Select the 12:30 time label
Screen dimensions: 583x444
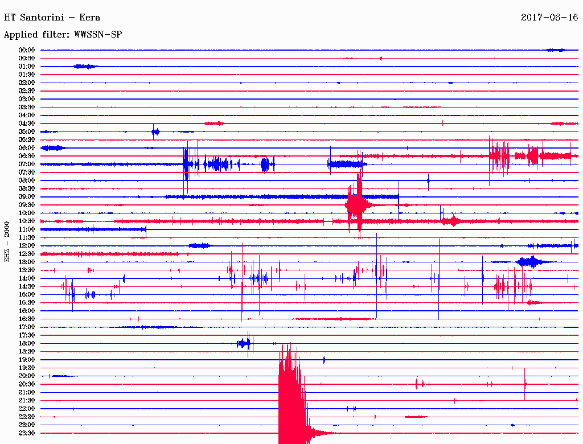[x=27, y=254]
